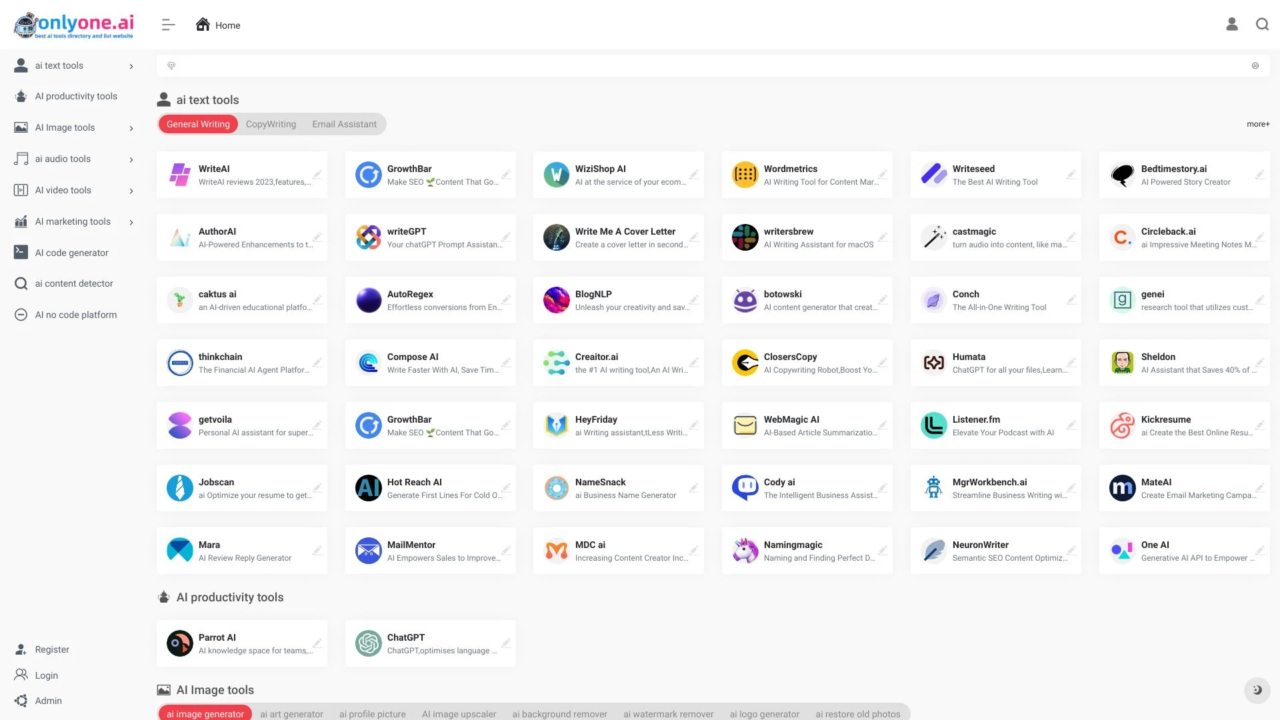Viewport: 1280px width, 720px height.
Task: Open AI code generator sidebar item
Action: 71,253
